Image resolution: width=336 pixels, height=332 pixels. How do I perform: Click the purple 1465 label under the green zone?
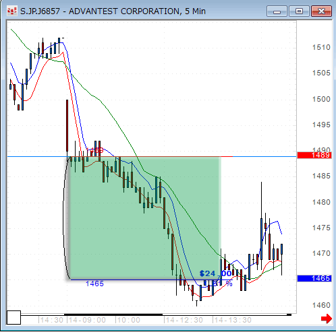94,284
